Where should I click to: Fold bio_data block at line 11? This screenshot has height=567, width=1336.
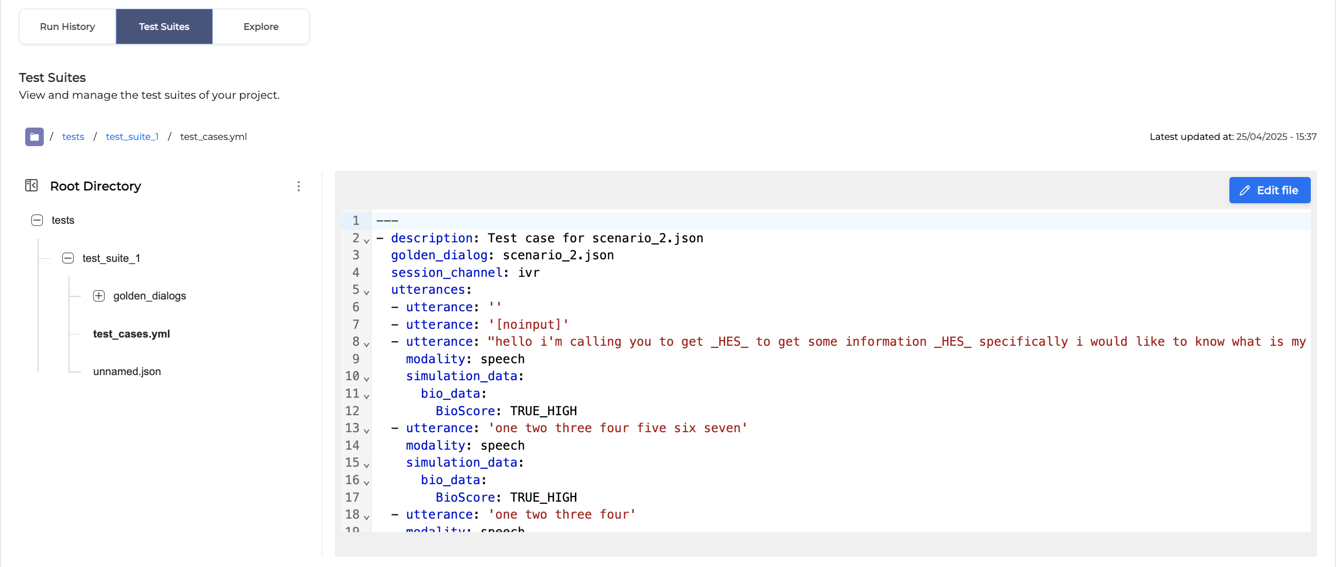(x=366, y=396)
